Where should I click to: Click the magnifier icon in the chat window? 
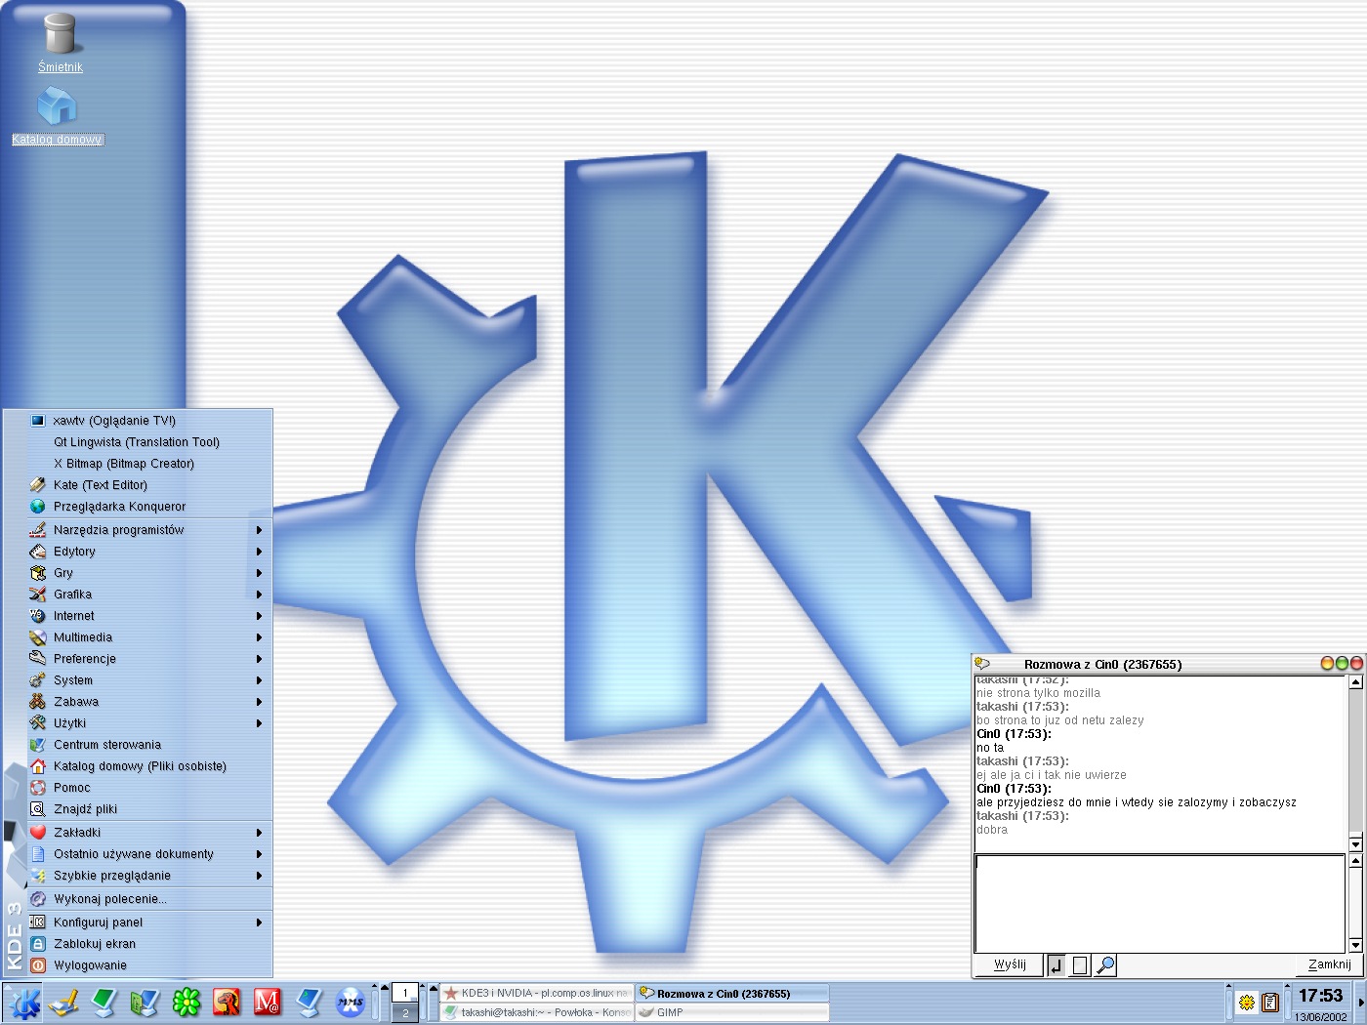pyautogui.click(x=1105, y=965)
